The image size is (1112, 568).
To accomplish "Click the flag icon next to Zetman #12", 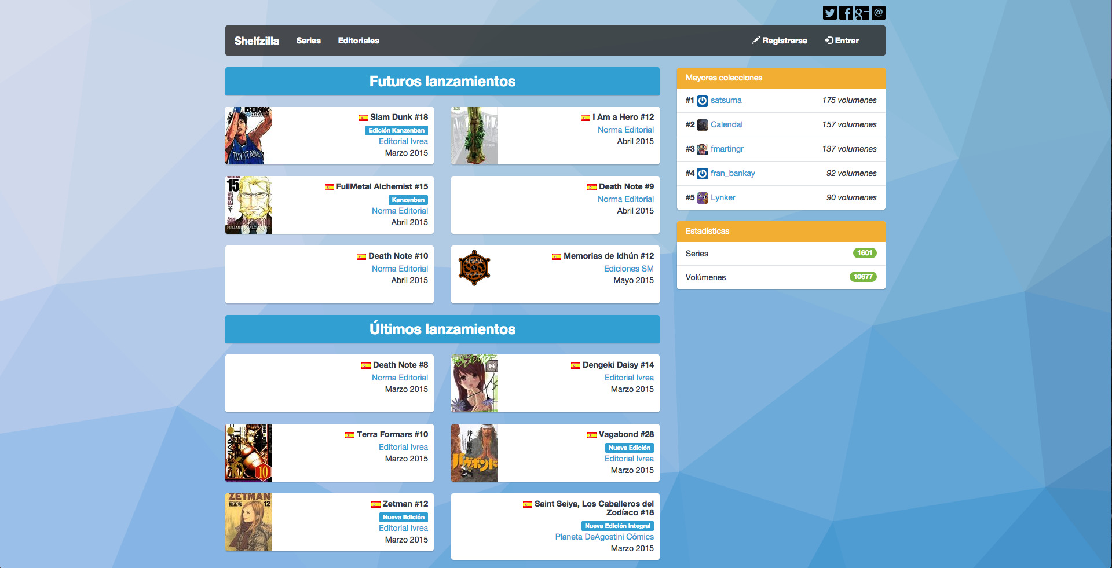I will point(375,504).
